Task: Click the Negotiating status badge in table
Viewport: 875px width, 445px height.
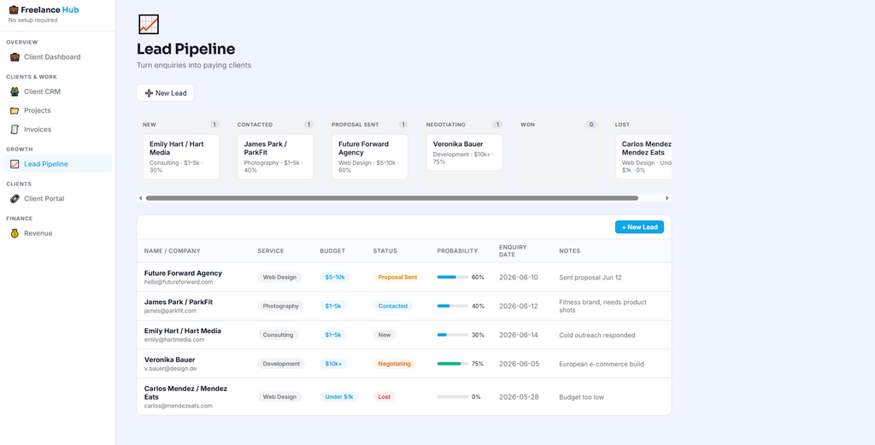Action: click(x=395, y=364)
